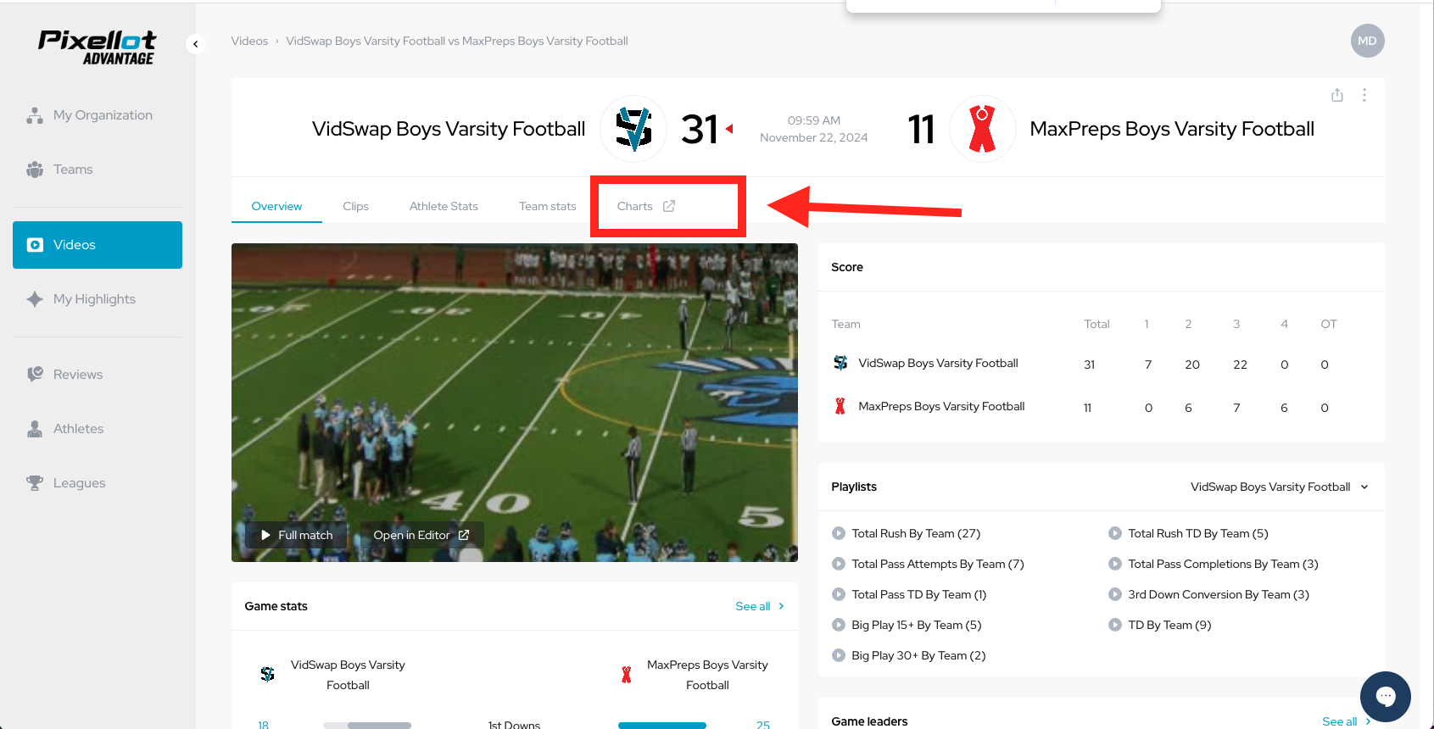Open the Charts tab
This screenshot has width=1434, height=729.
(646, 206)
